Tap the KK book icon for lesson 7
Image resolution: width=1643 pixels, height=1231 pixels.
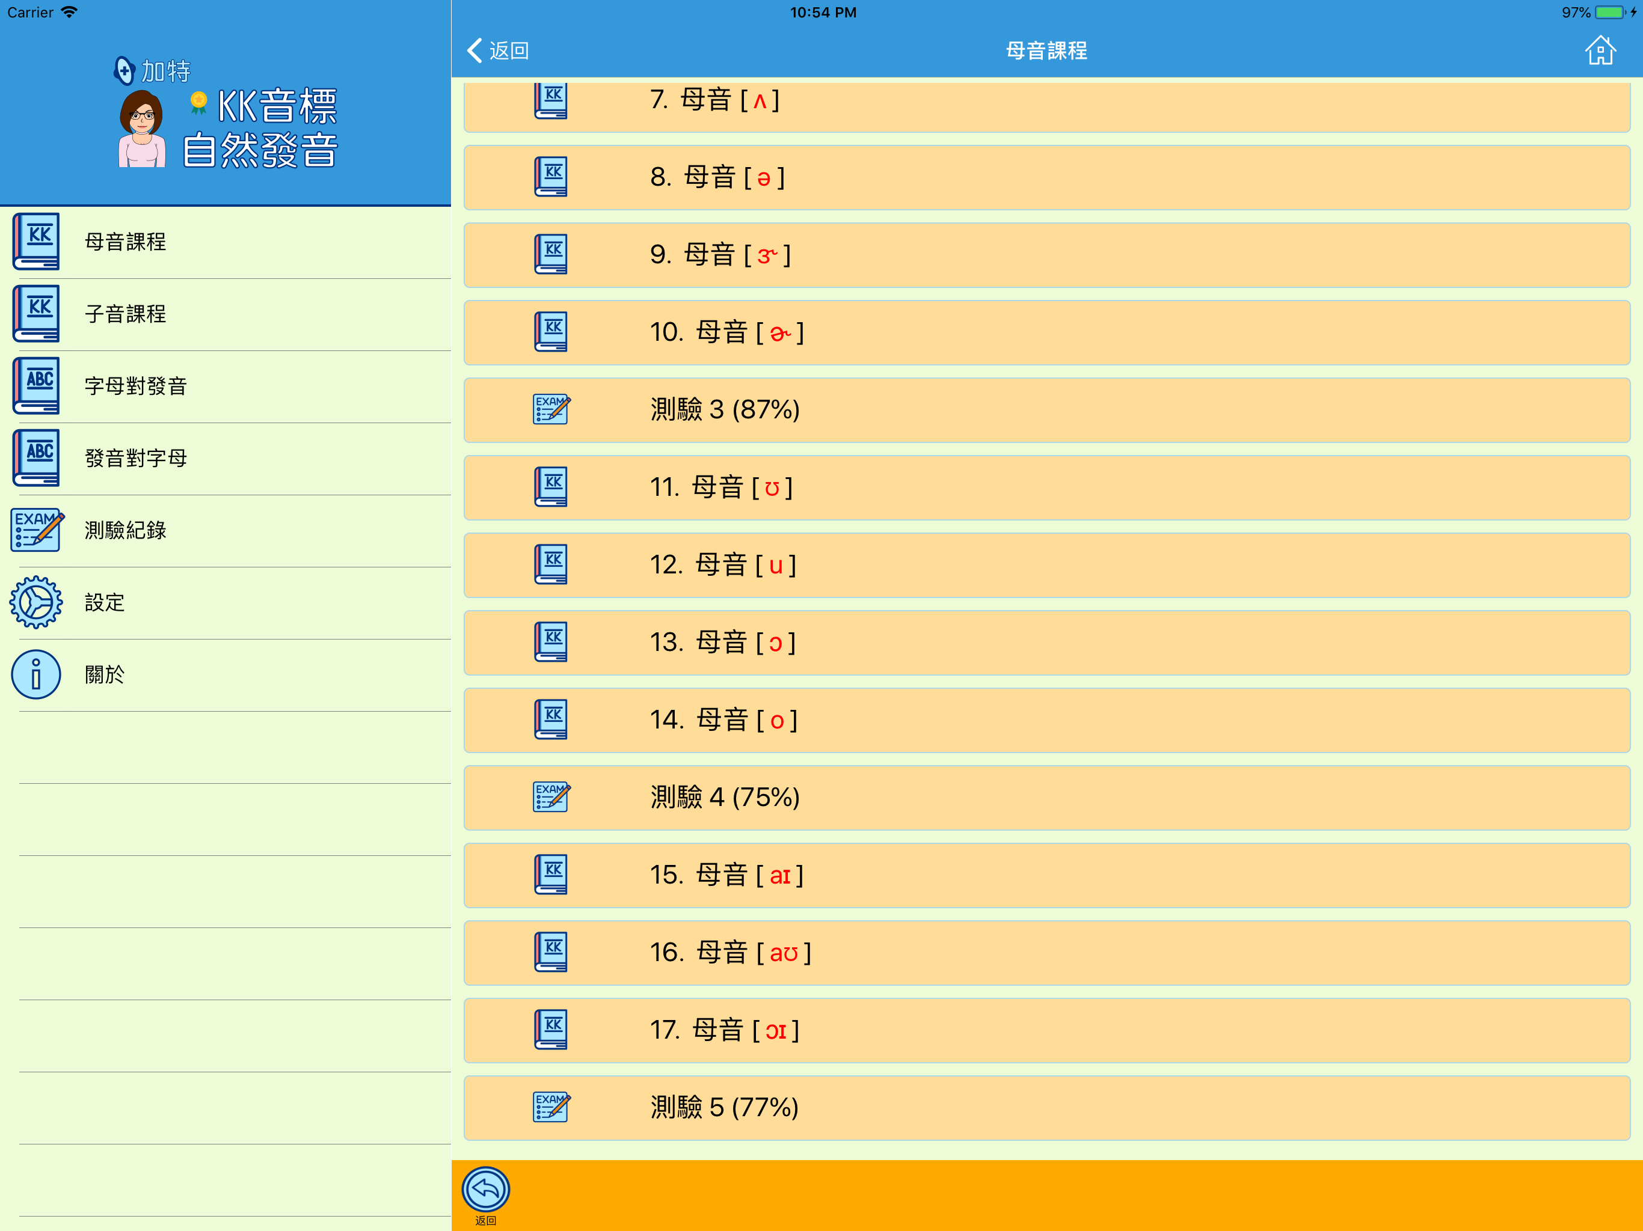tap(551, 100)
